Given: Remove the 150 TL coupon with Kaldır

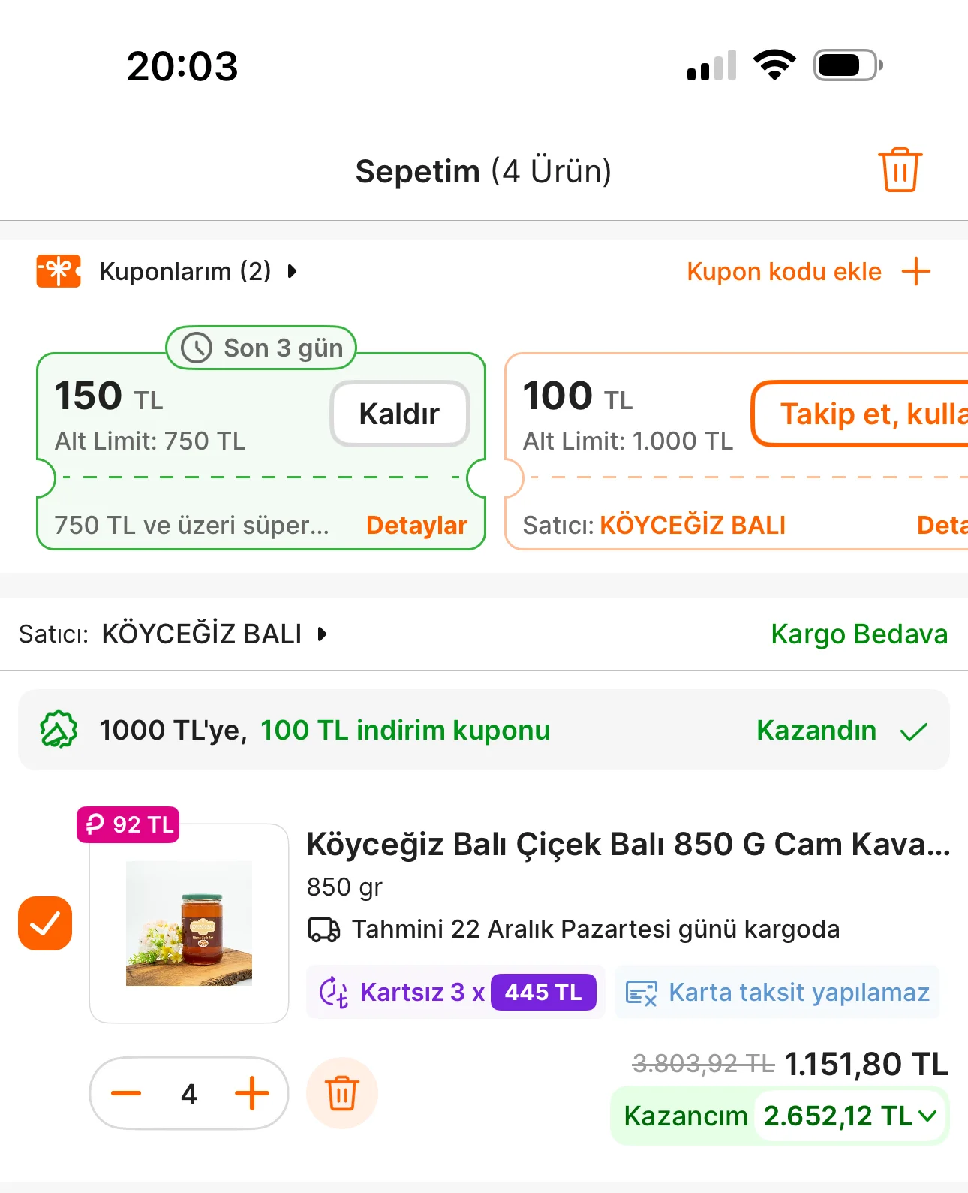Looking at the screenshot, I should click(x=399, y=414).
